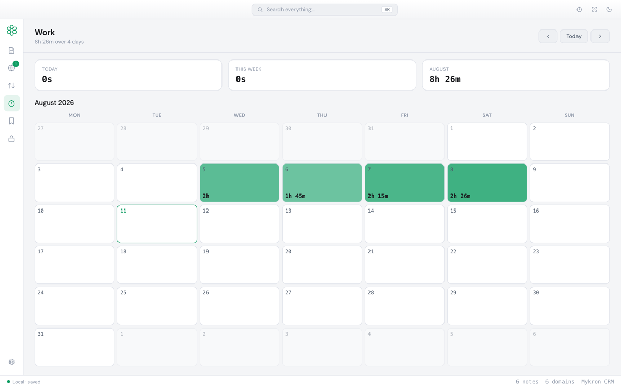
Task: Click the 'August 2026' heading
Action: [x=54, y=102]
